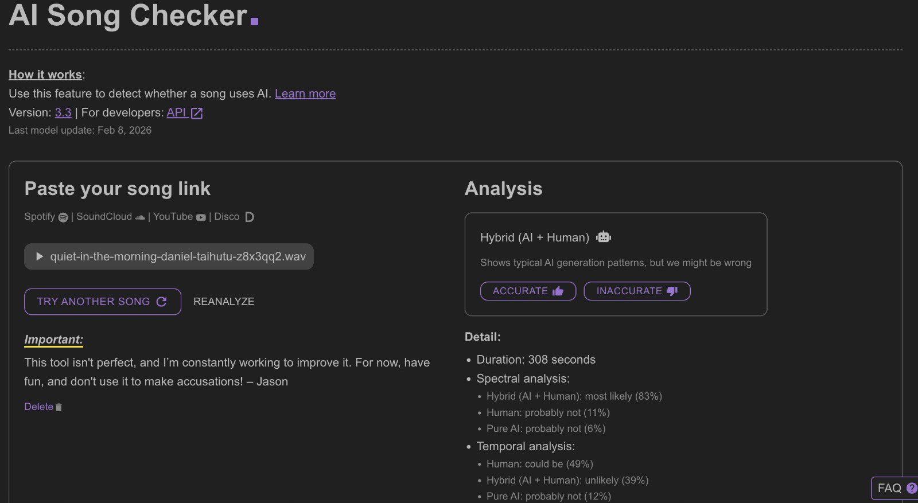Image resolution: width=918 pixels, height=503 pixels.
Task: Mark the analysis as Accurate
Action: [528, 291]
